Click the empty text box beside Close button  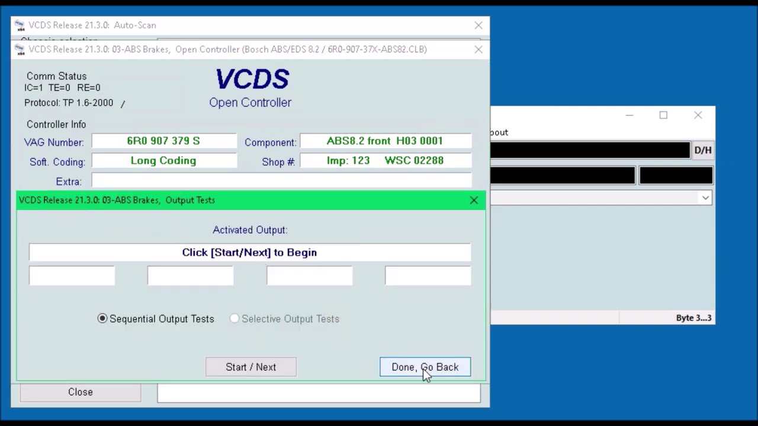pyautogui.click(x=319, y=393)
